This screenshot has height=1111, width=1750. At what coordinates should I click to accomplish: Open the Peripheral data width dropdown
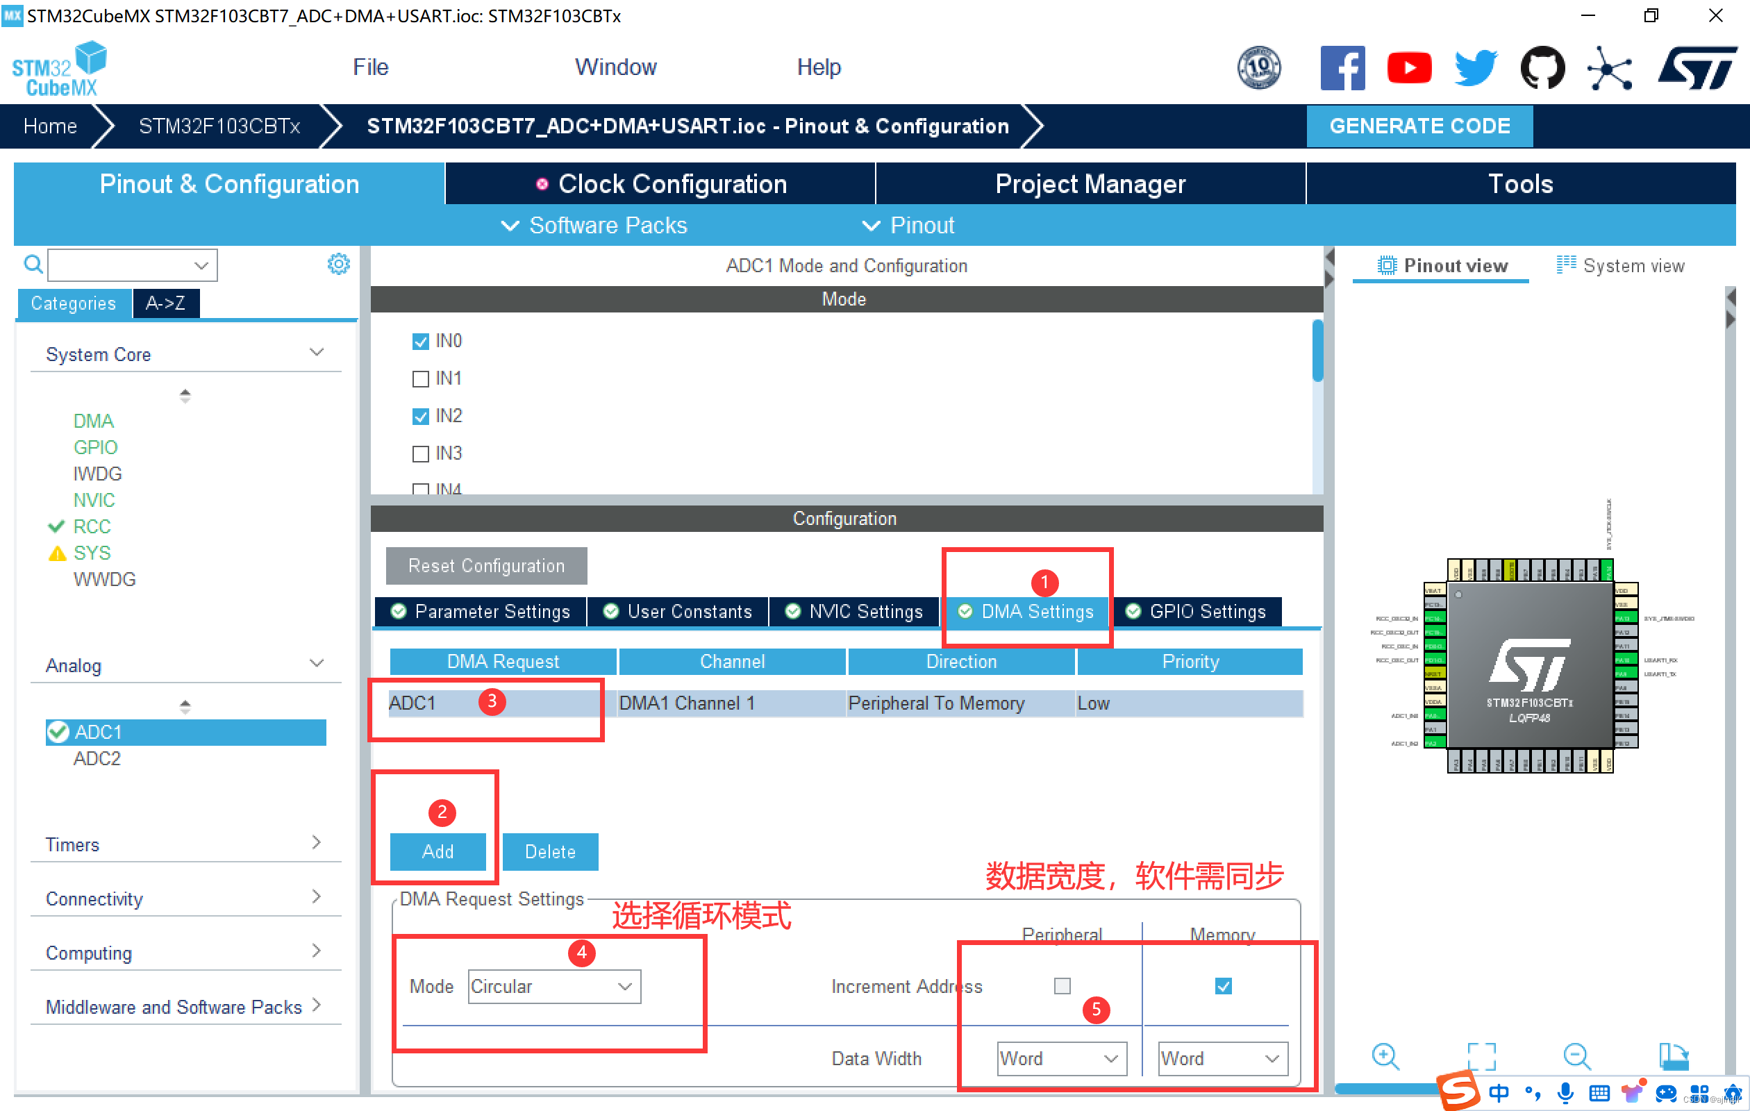coord(1061,1059)
